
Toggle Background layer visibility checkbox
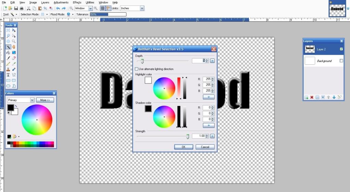pyautogui.click(x=341, y=61)
